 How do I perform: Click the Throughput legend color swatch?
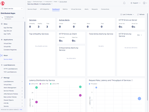pos(89,84)
